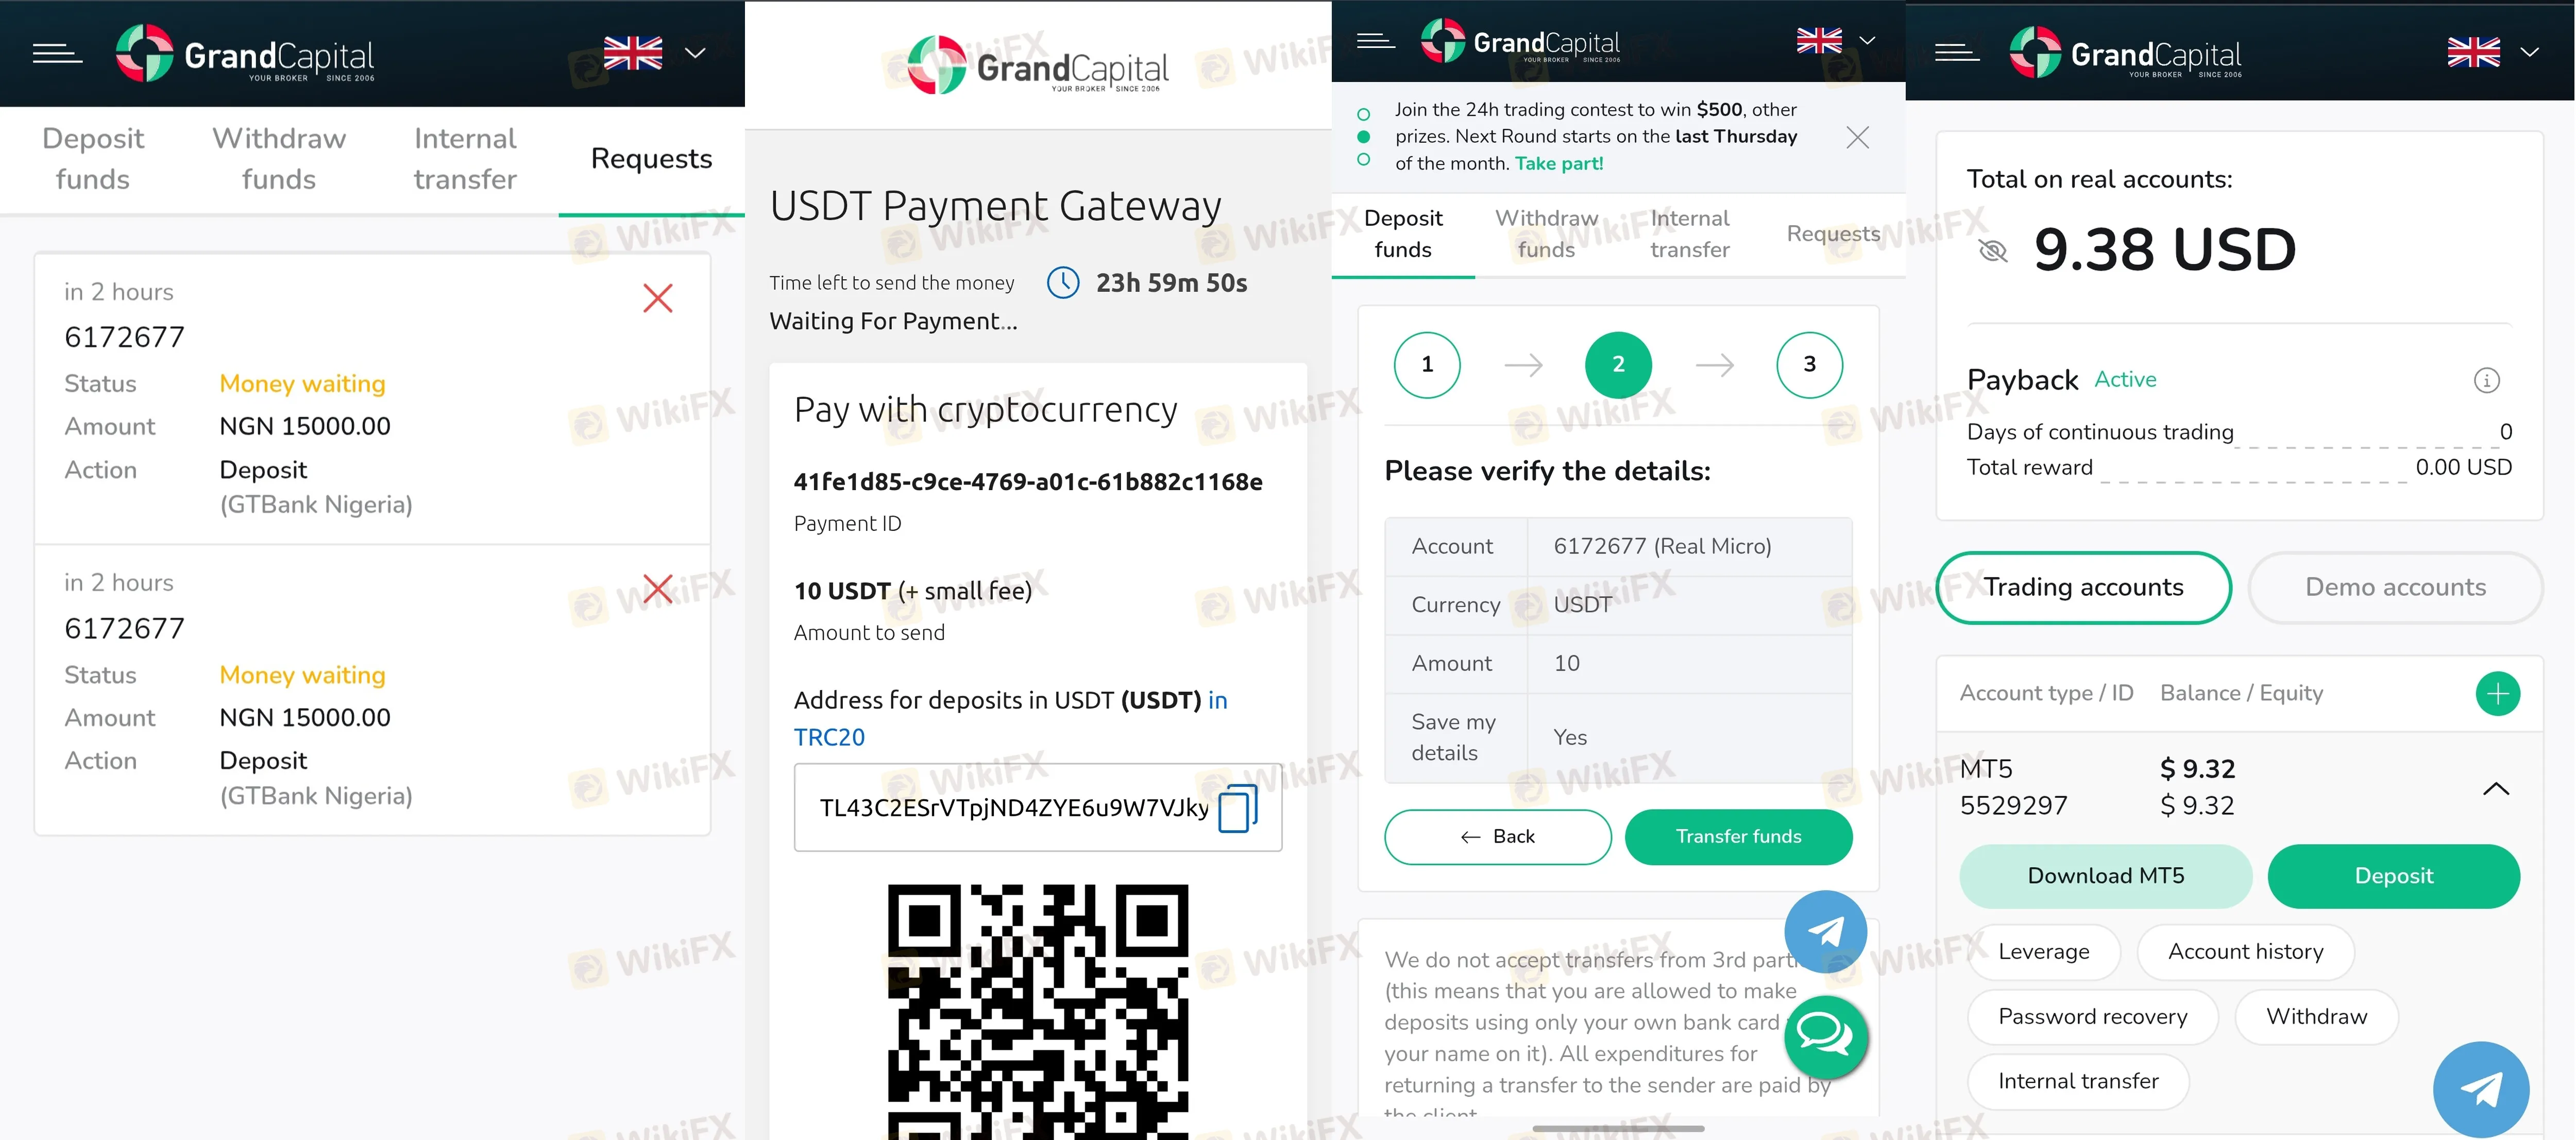Collapse the MT5 5529297 account row
The height and width of the screenshot is (1140, 2576).
coord(2495,788)
